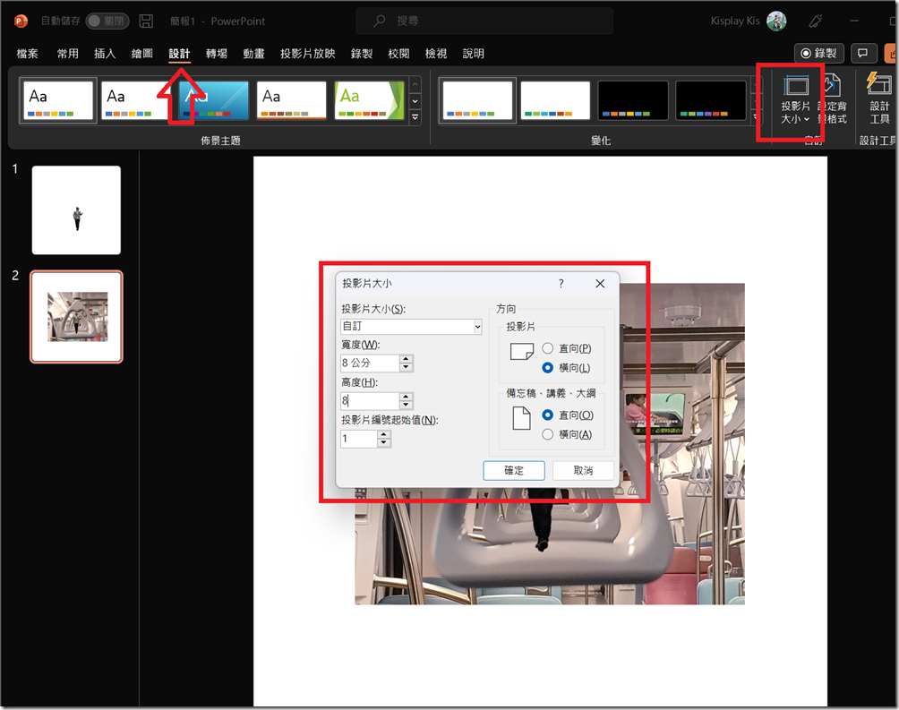Click the OK (確定) button

(514, 470)
